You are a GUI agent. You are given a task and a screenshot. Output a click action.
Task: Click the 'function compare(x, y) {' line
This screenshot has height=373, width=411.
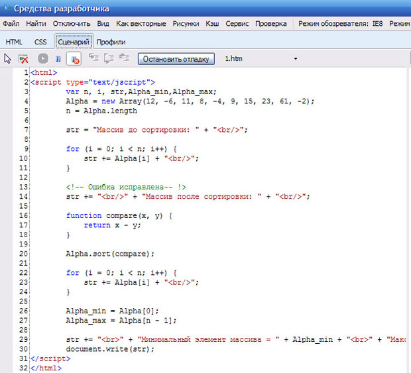point(119,215)
